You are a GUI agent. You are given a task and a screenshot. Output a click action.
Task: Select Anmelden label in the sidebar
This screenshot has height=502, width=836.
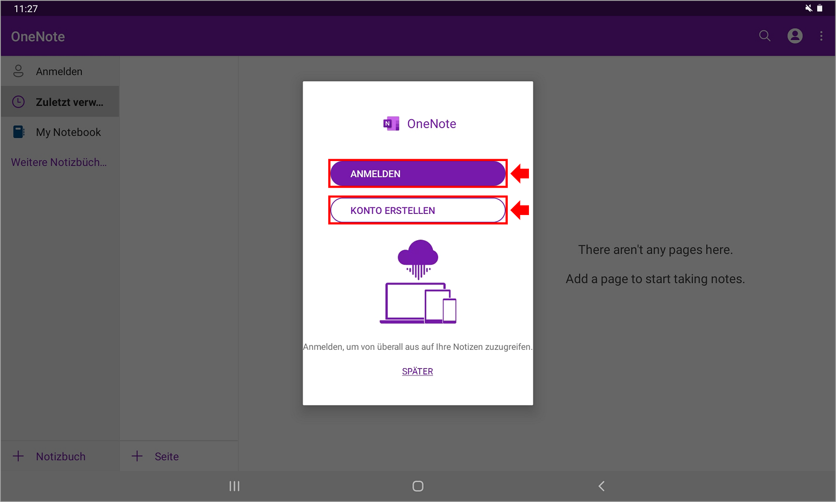click(59, 71)
